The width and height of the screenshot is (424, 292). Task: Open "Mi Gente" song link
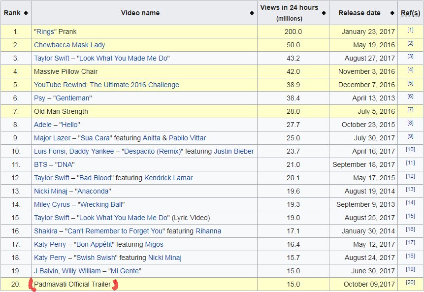[125, 271]
